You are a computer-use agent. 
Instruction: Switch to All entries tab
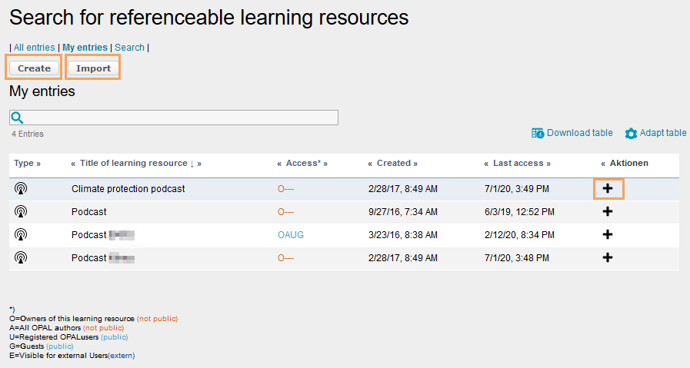pyautogui.click(x=35, y=48)
